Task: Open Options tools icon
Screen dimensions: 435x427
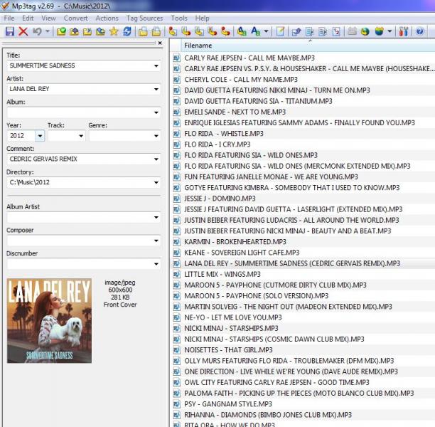Action: [x=404, y=31]
